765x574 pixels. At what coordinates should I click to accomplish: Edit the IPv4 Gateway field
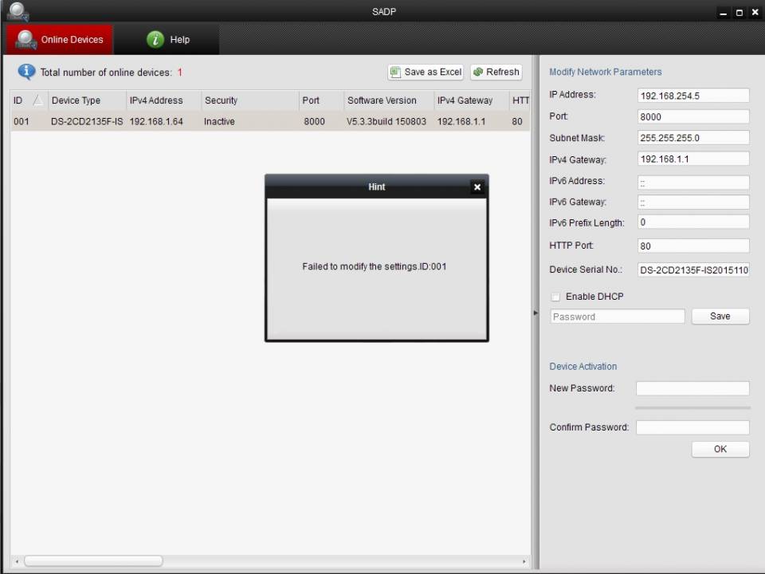tap(692, 159)
